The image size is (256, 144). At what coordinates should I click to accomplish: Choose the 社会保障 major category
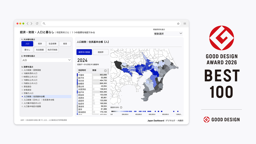pyautogui.click(x=53, y=43)
